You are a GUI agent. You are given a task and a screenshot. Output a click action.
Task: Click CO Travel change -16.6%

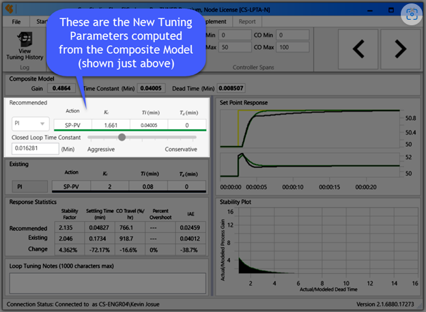[130, 250]
